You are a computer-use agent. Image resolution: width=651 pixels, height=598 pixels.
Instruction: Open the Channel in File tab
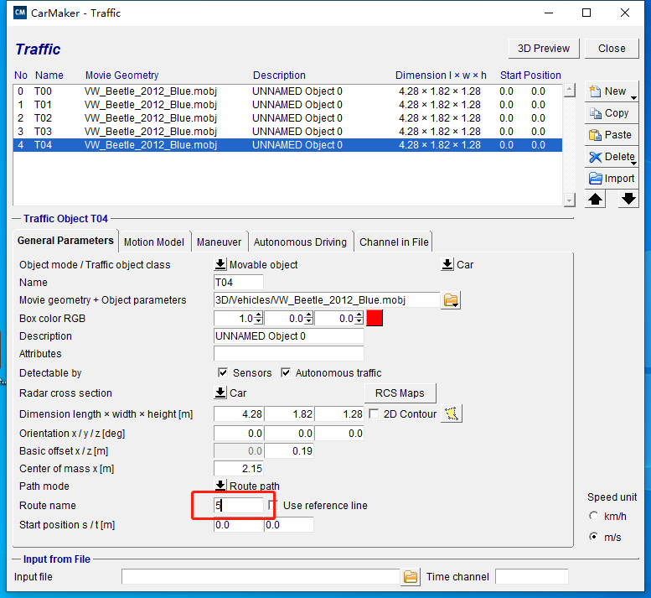(x=394, y=242)
